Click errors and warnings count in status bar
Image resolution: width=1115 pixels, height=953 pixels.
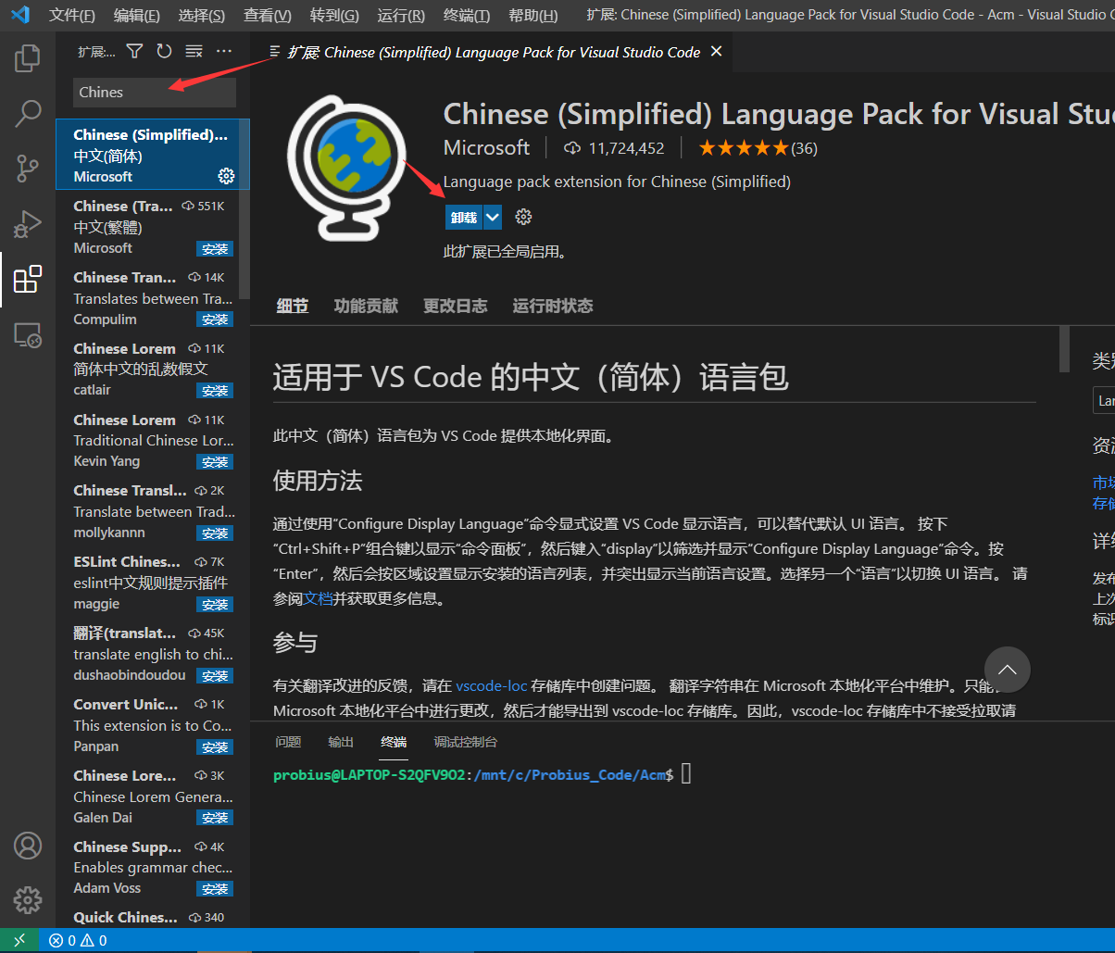(x=79, y=940)
